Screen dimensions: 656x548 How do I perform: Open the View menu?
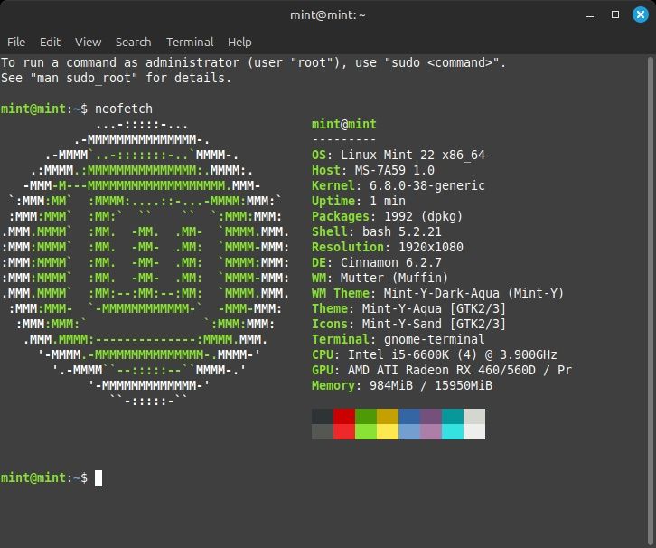pos(89,43)
